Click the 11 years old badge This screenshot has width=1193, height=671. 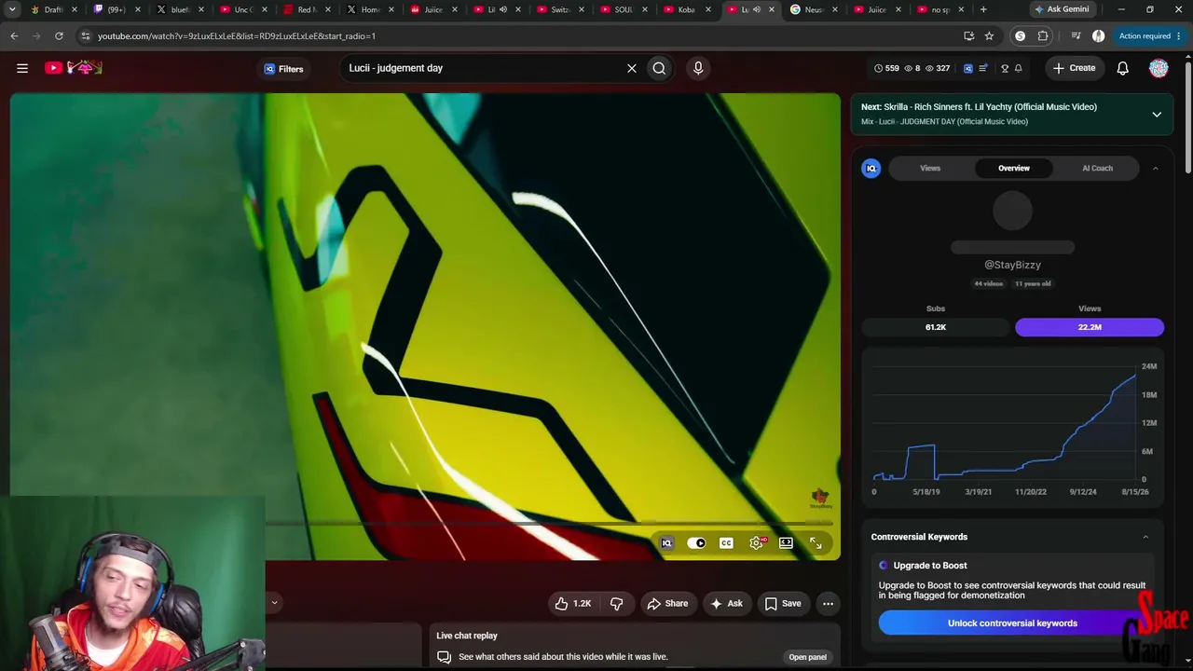click(1033, 283)
